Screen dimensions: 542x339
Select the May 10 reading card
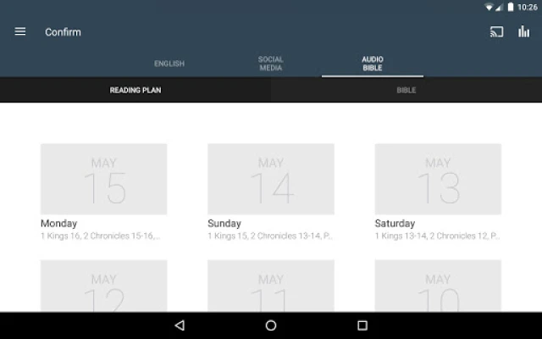[438, 286]
